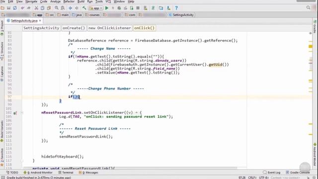Click the Save All toolbar icon
This screenshot has height=179, width=318.
(9, 8)
